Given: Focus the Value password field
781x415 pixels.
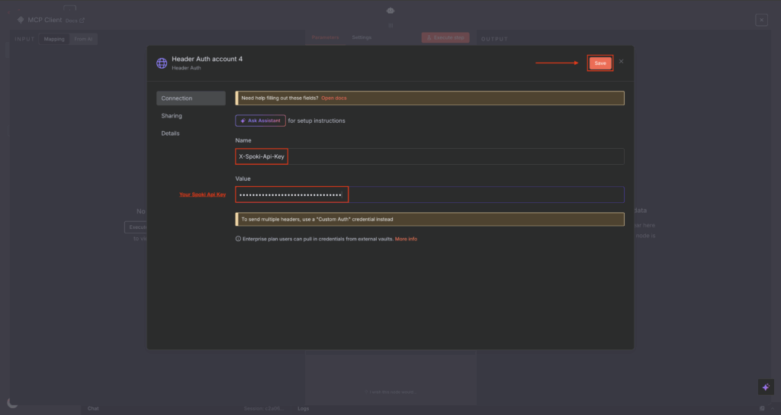Looking at the screenshot, I should coord(429,195).
